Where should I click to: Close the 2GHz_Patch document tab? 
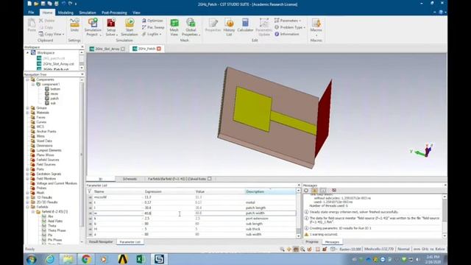point(159,49)
